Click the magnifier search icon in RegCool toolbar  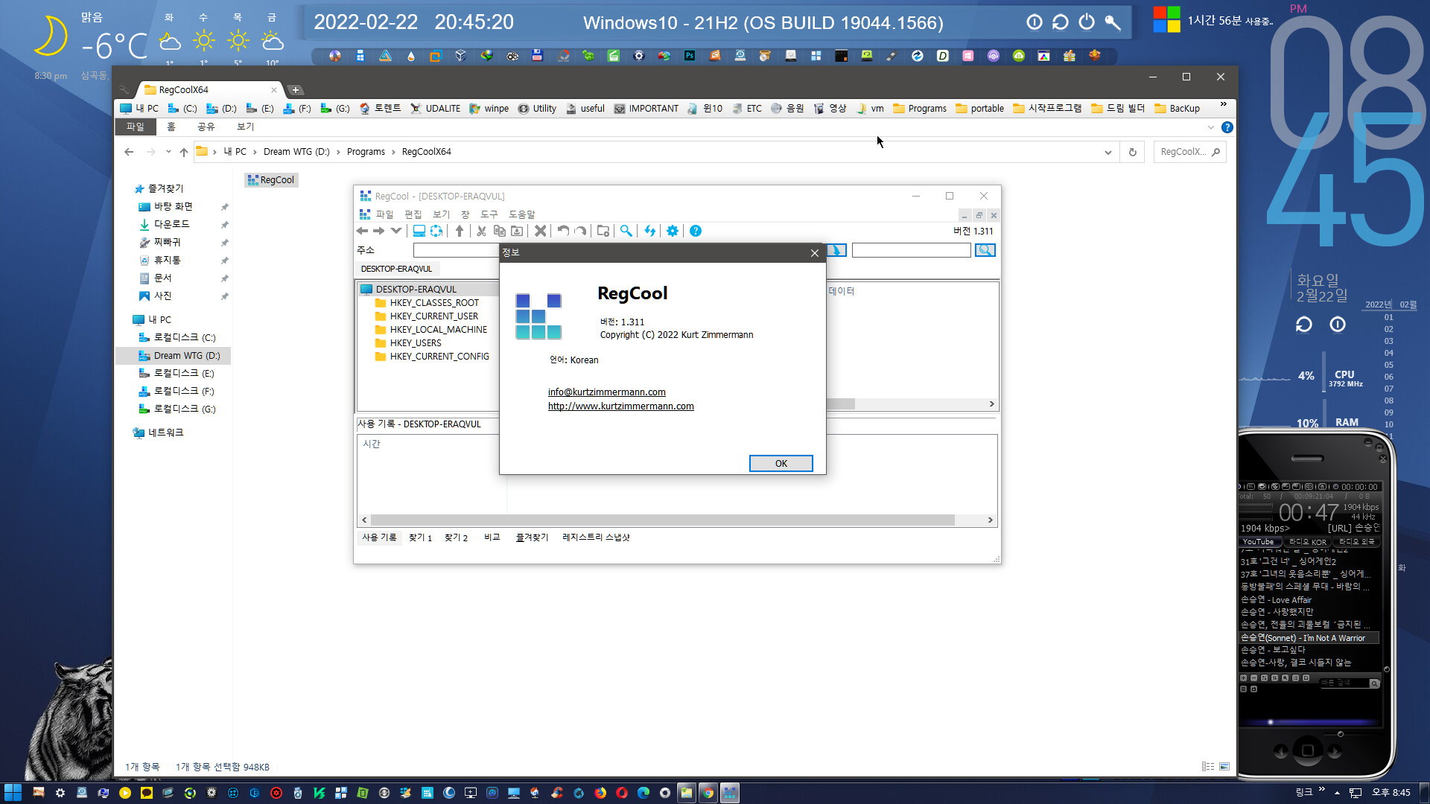[626, 231]
